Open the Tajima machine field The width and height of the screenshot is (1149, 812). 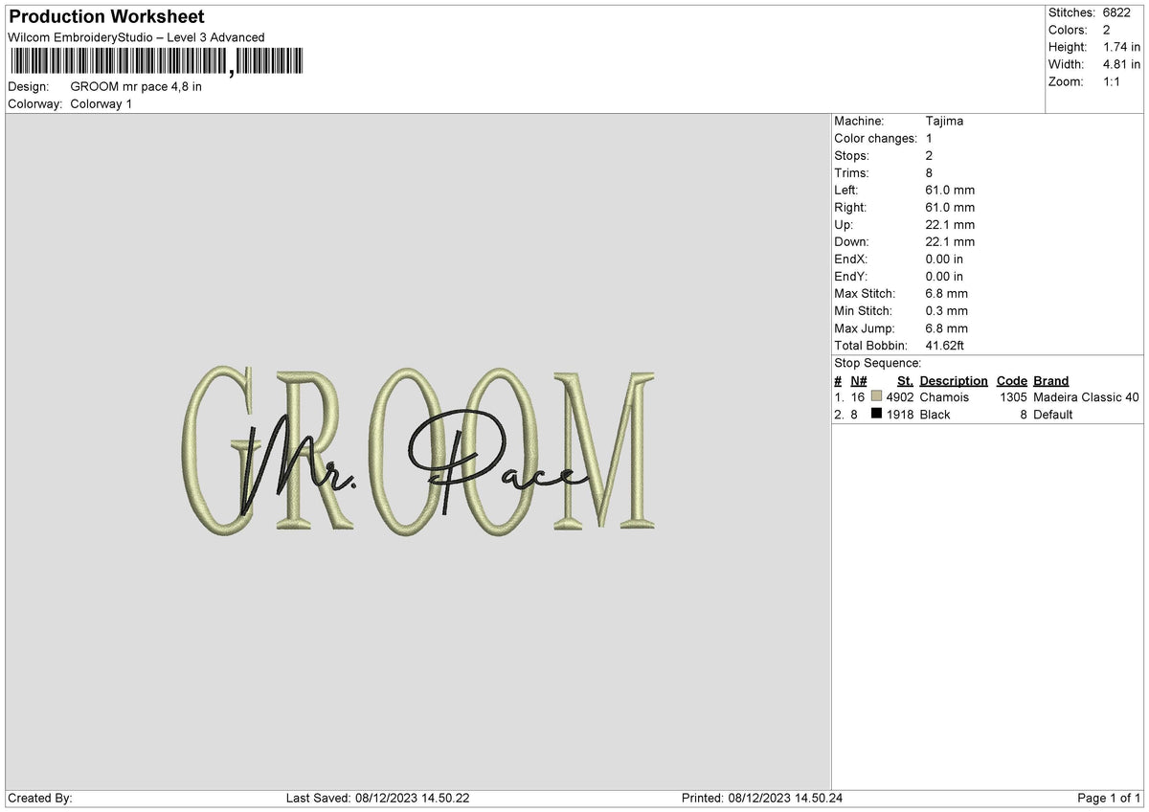click(943, 121)
